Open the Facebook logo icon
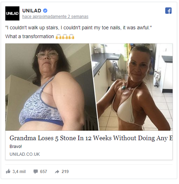Image resolution: width=179 pixels, height=184 pixels. pyautogui.click(x=168, y=11)
